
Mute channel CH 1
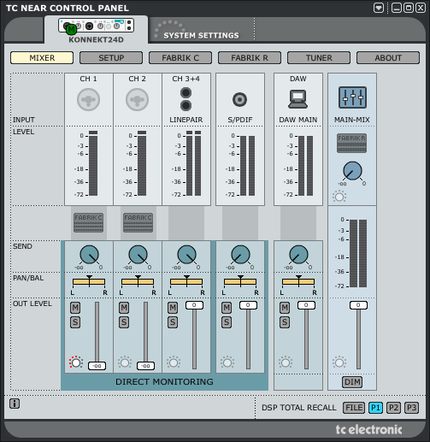pos(75,308)
